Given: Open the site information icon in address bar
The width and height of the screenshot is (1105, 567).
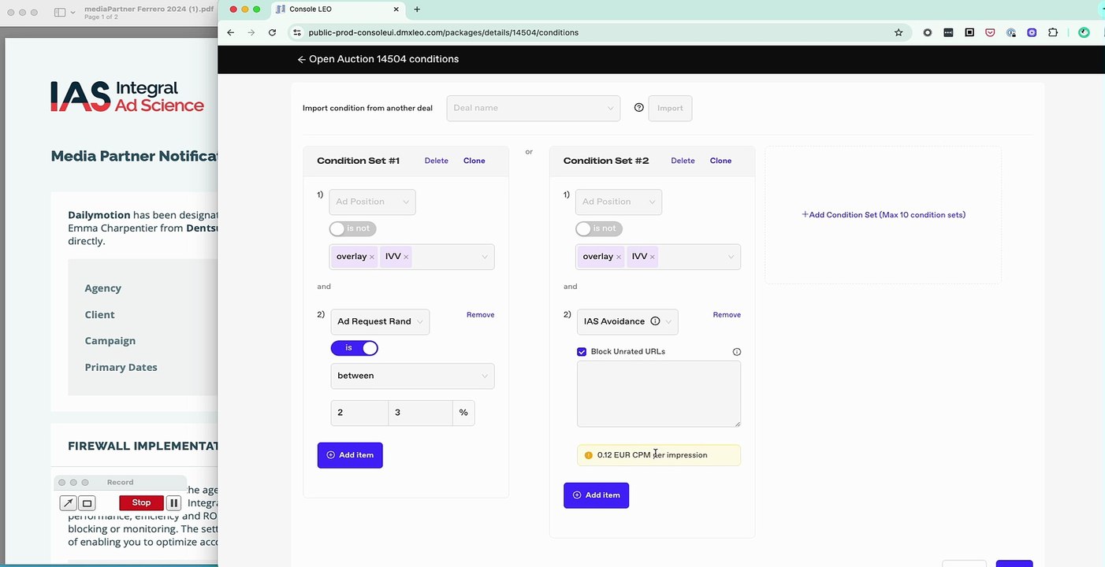Looking at the screenshot, I should (x=297, y=32).
